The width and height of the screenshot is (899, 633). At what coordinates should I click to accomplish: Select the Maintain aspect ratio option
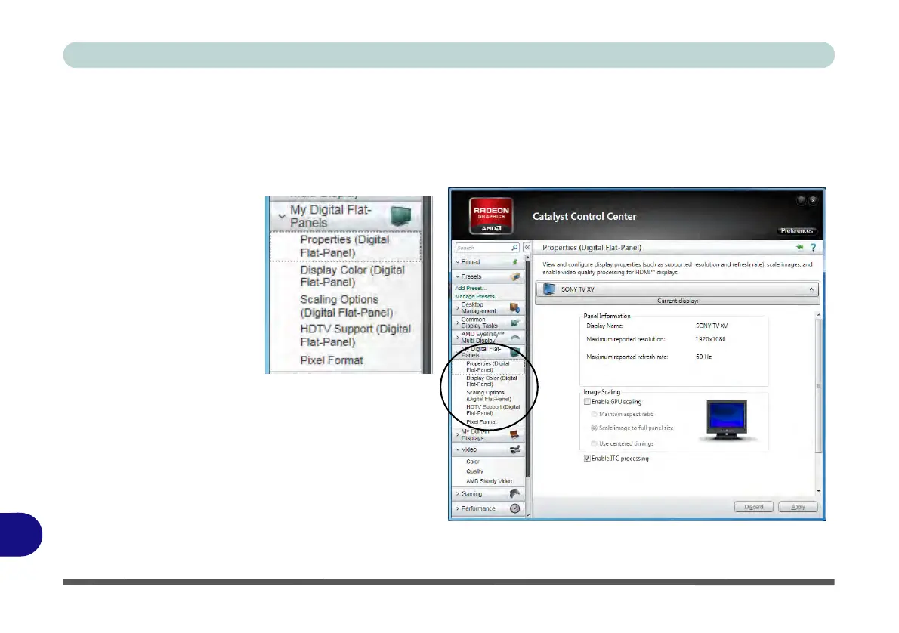pyautogui.click(x=595, y=414)
